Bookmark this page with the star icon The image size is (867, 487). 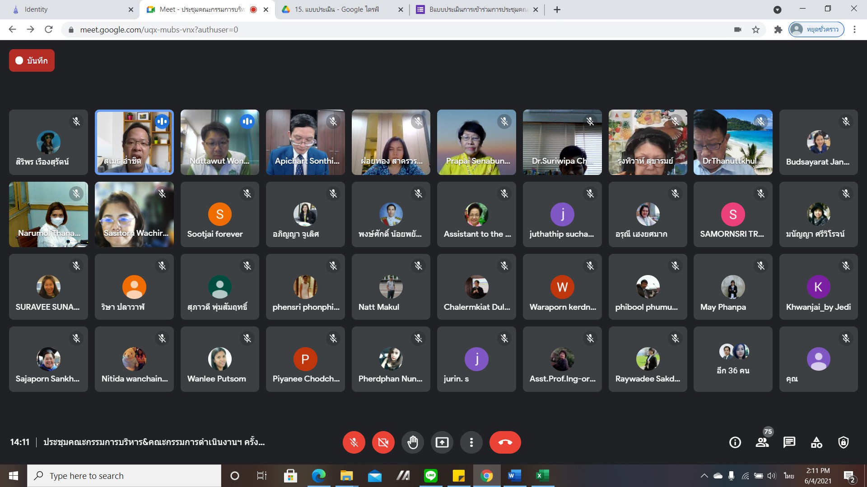pyautogui.click(x=755, y=29)
